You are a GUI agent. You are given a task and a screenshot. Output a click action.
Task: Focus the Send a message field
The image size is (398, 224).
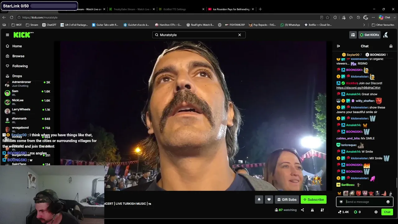(364, 202)
